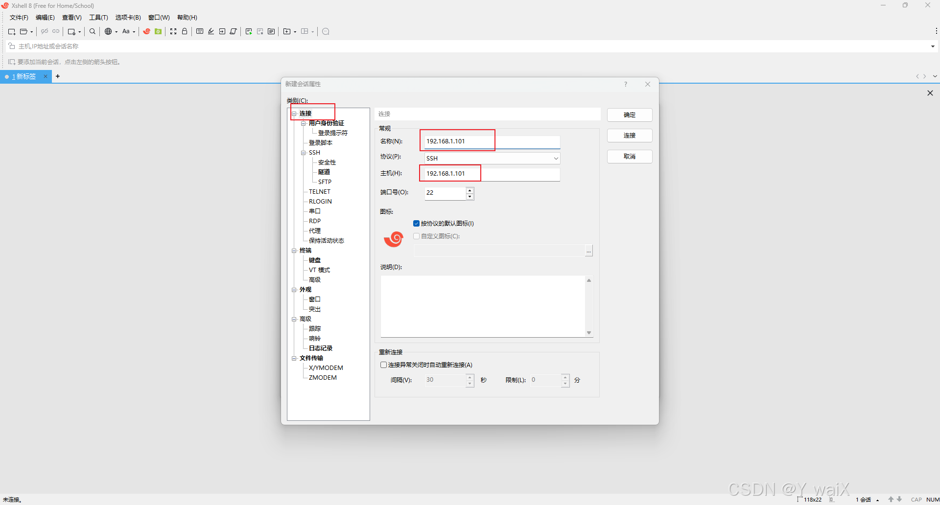
Task: Collapse the 用户身份验证 tree node
Action: pyautogui.click(x=304, y=123)
